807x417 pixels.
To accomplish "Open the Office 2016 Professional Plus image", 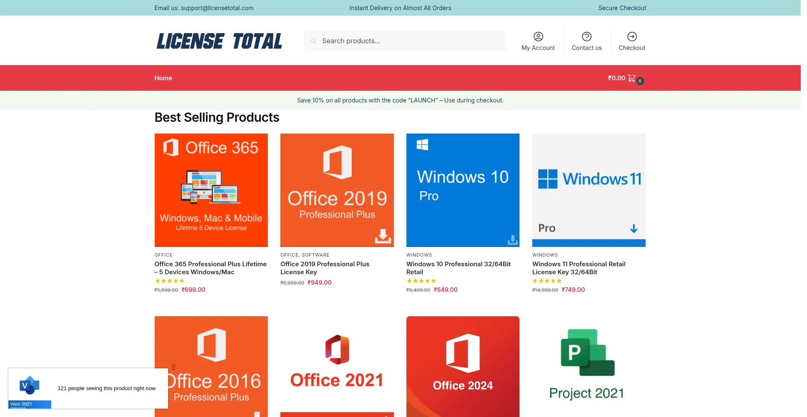I will coord(211,367).
